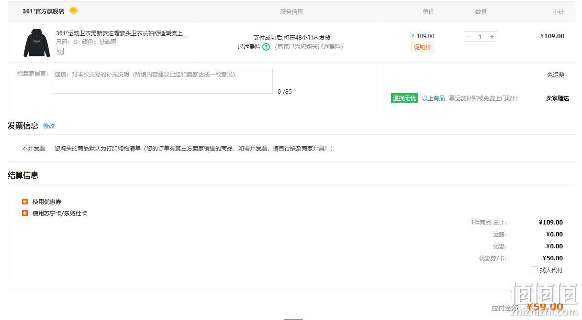Focus the seller message text box

[162, 81]
